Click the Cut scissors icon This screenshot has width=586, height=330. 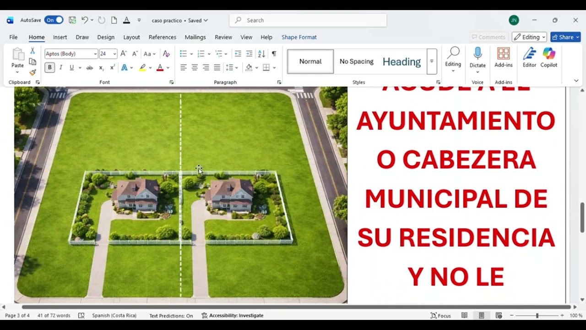pos(33,51)
